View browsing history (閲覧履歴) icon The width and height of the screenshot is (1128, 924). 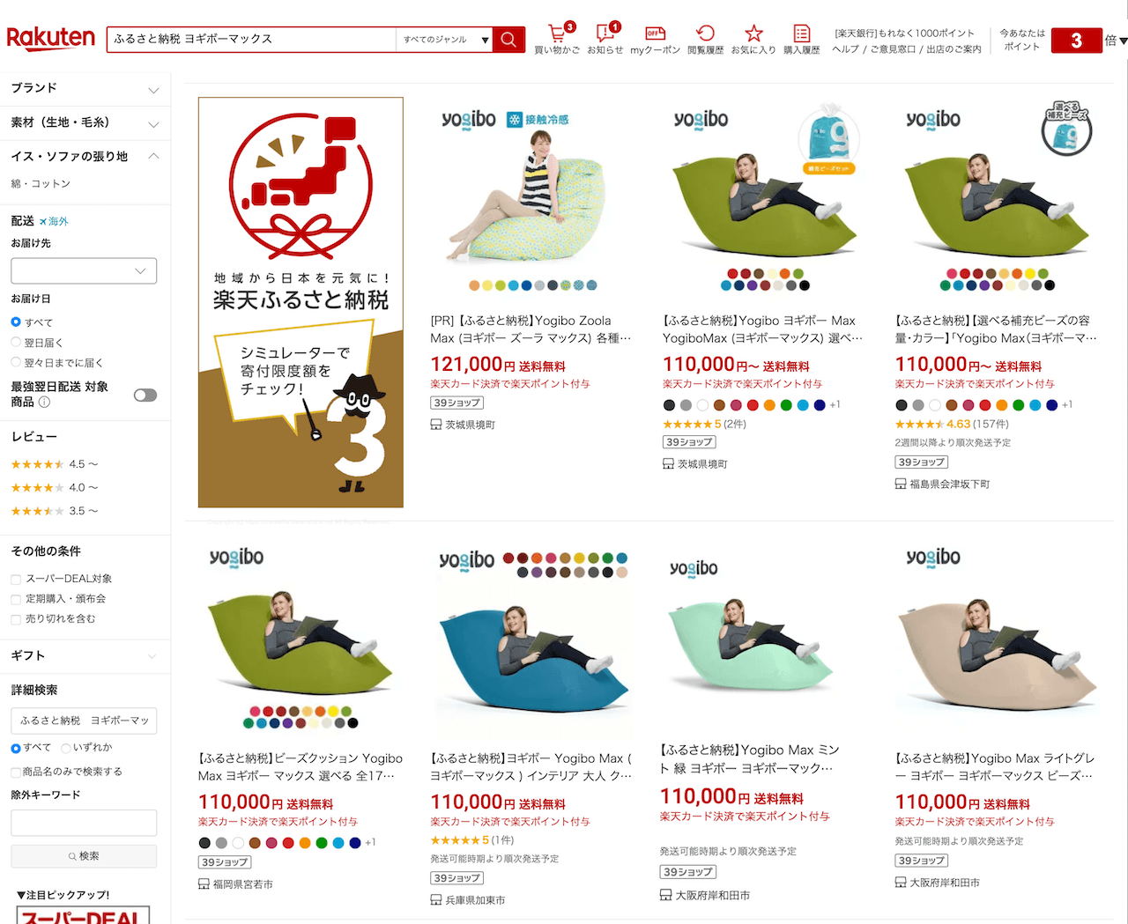coord(705,39)
